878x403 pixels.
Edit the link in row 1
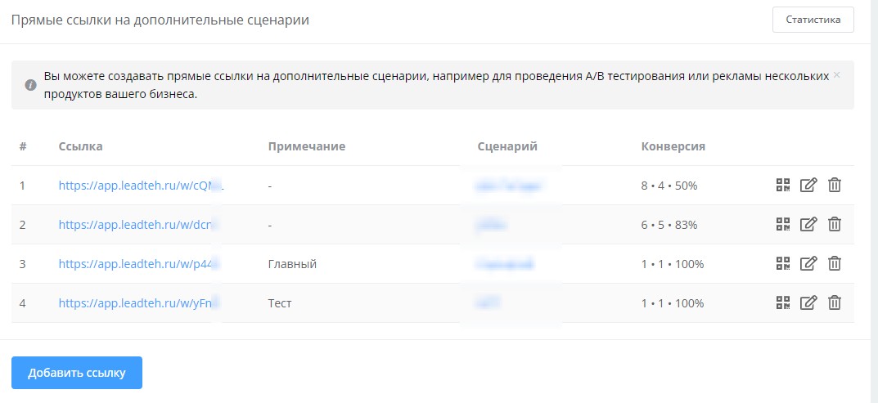tap(808, 186)
